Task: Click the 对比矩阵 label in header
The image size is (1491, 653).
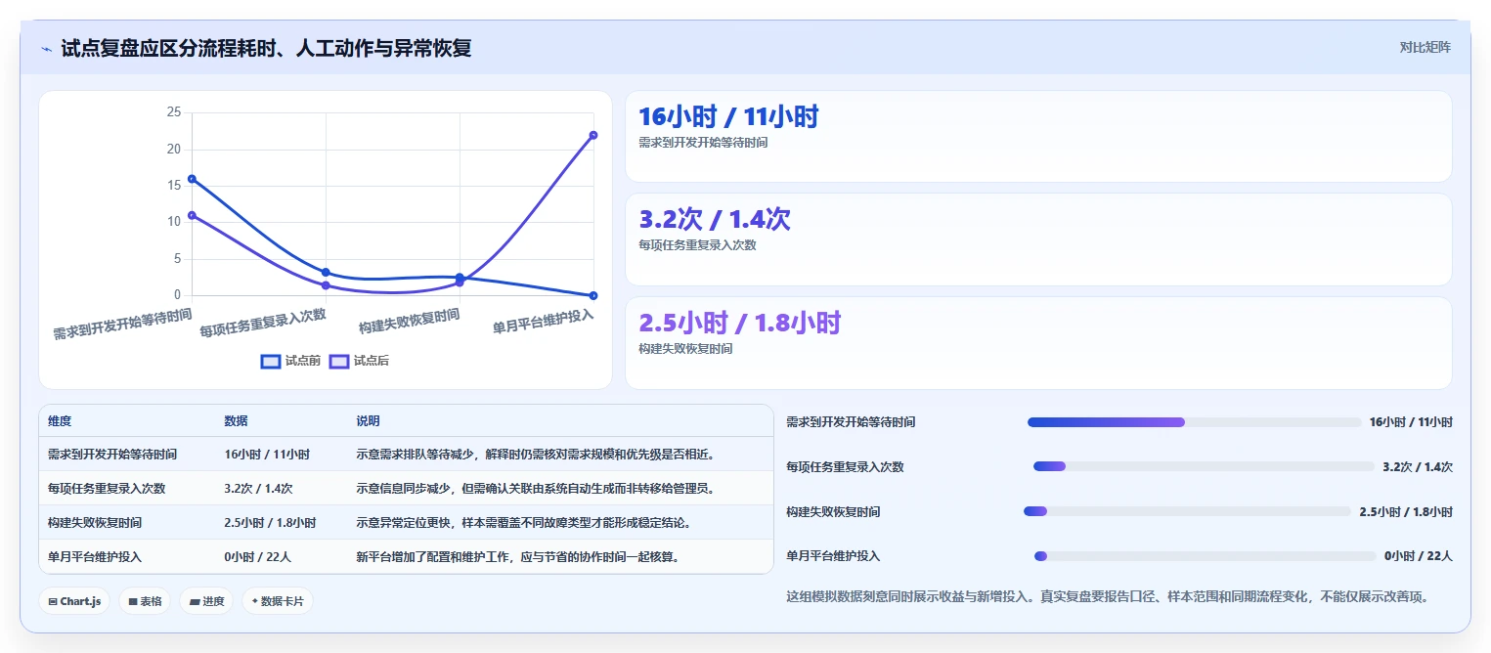Action: coord(1425,47)
